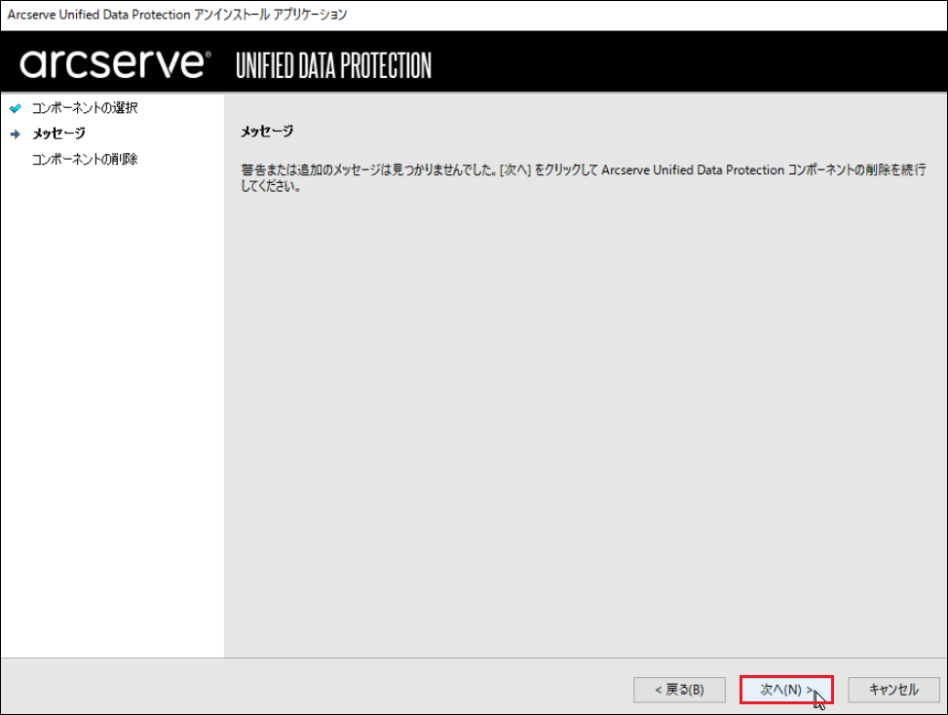Click the window title Arcserve Unified Data Protection アンインストール

tap(176, 15)
